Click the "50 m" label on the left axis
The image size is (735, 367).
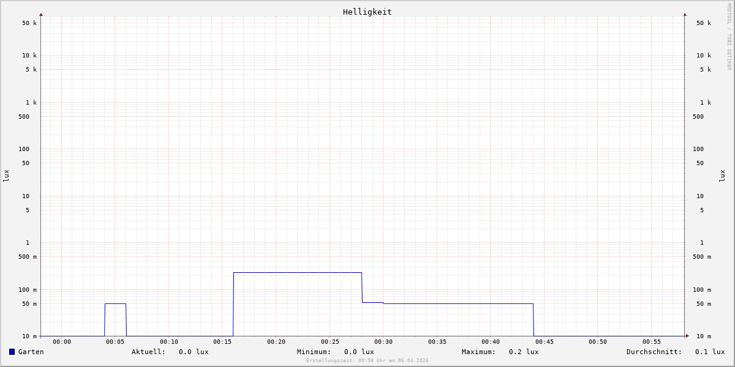coord(29,304)
